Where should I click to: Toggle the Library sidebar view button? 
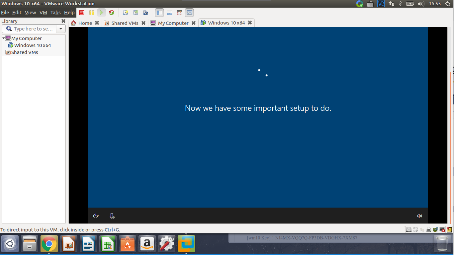[x=159, y=13]
